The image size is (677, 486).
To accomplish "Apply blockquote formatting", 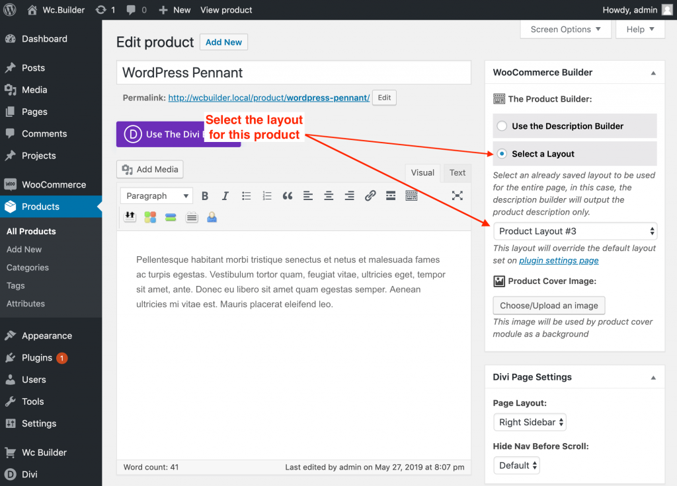I will pyautogui.click(x=288, y=195).
